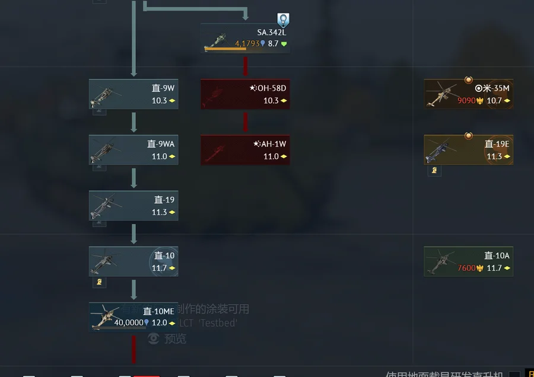Click the golden eagle icon on 米-35M
Image resolution: width=534 pixels, height=377 pixels.
480,101
